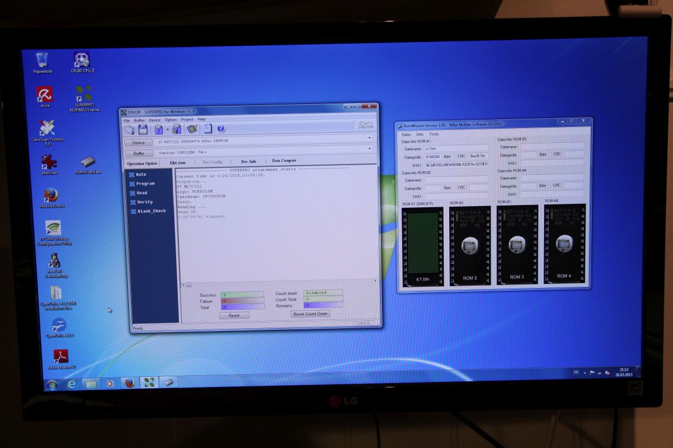Click the checksum sigma toolbar icon
673x448 pixels.
[x=208, y=129]
